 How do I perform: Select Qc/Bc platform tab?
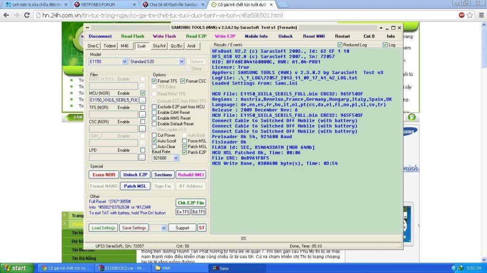click(x=176, y=46)
